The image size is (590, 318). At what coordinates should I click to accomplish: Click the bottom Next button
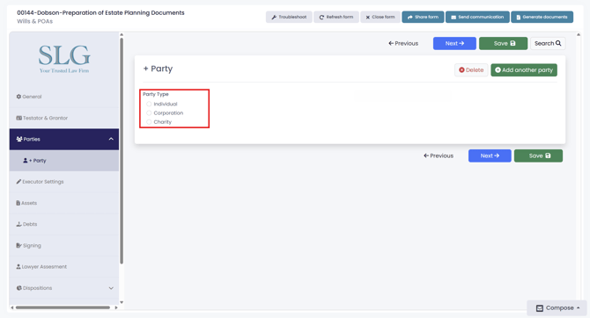(x=490, y=155)
